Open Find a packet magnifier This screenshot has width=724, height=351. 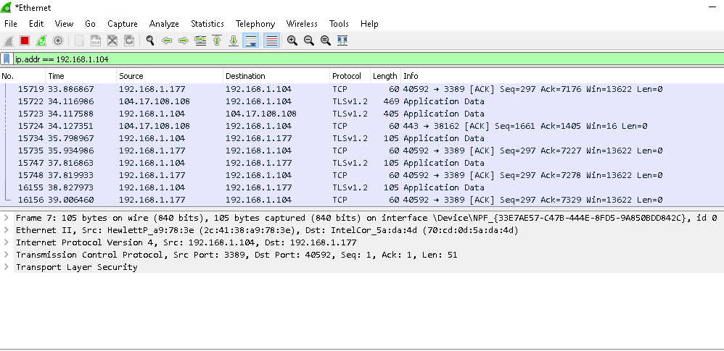150,41
